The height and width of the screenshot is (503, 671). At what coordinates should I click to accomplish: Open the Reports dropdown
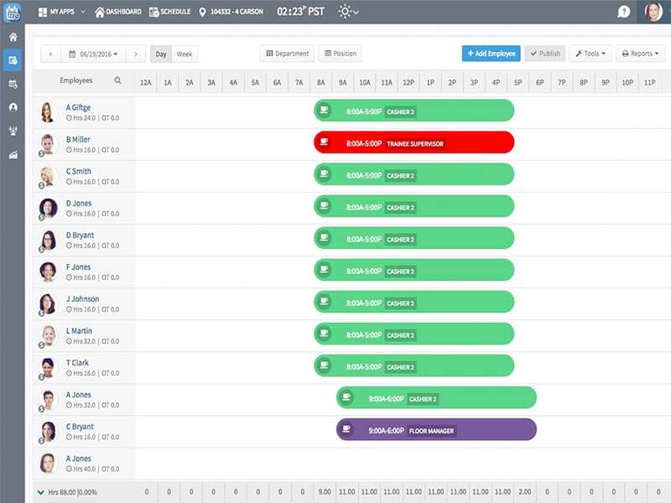[640, 54]
